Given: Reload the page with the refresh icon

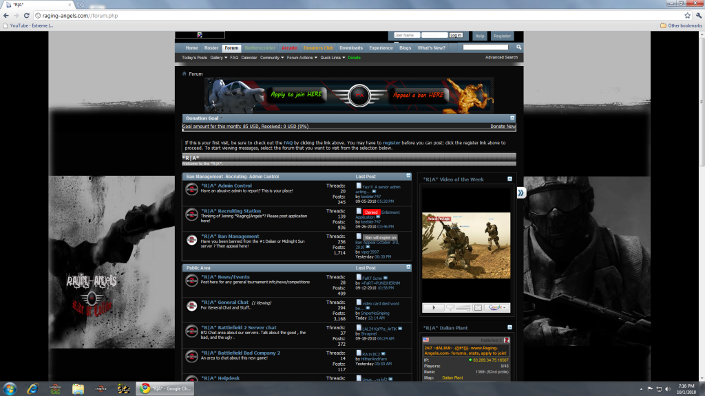Looking at the screenshot, I should (27, 16).
